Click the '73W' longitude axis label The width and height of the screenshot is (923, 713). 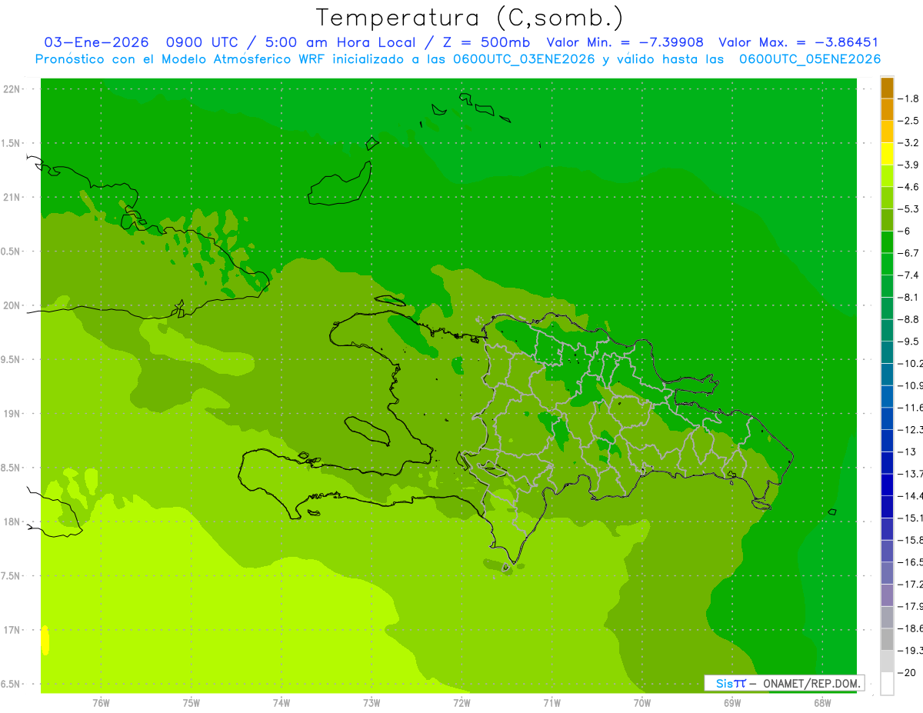point(372,702)
